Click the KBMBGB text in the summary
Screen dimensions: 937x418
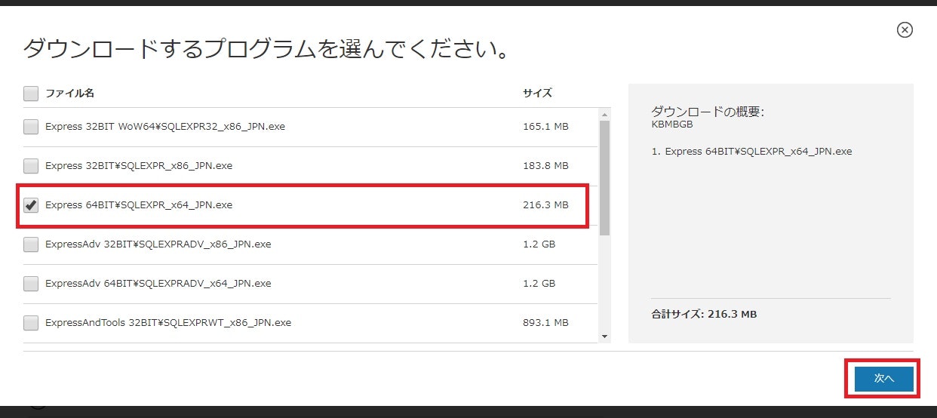(671, 124)
